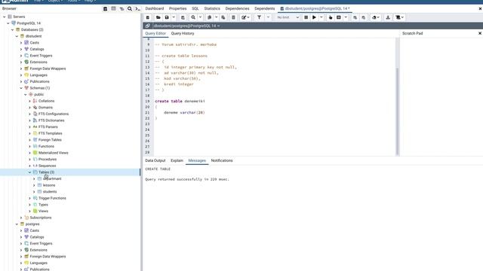Click the Copy rows icon in query toolbar
Viewport: 483px width, 271px height.
(x=210, y=17)
